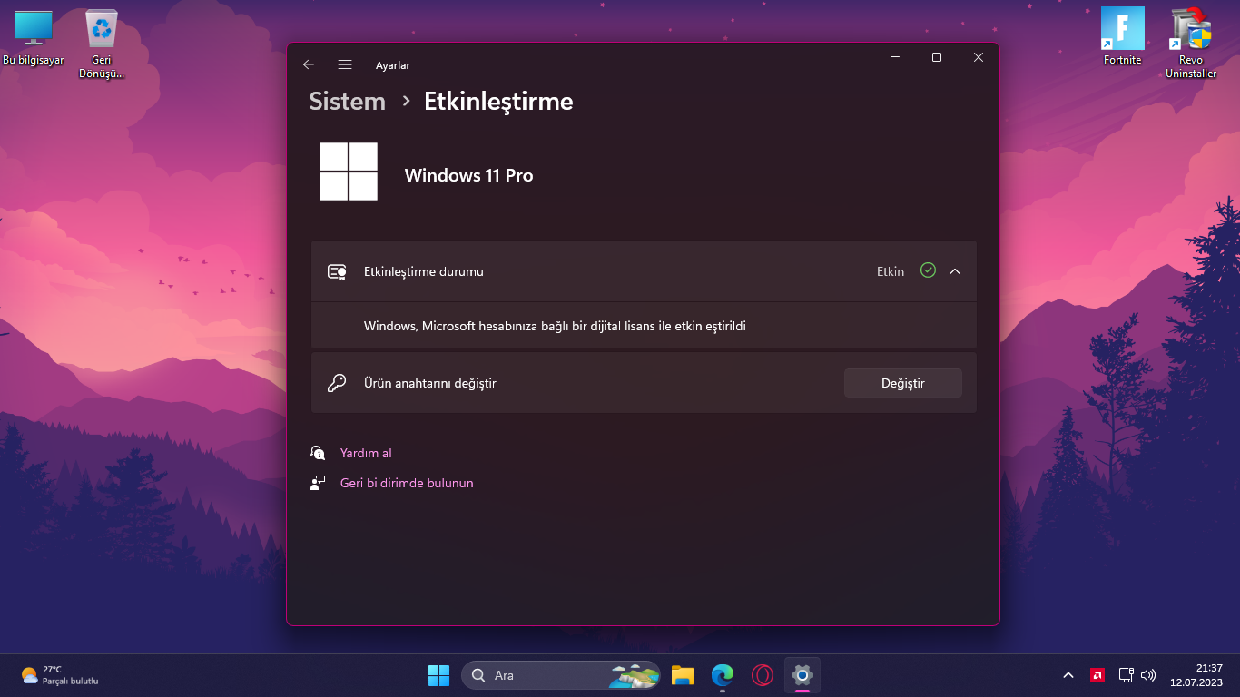1240x697 pixels.
Task: Open File Explorer from the taskbar
Action: coord(683,675)
